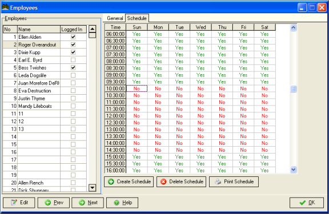Viewport: 329px width, 214px height.
Task: Confirm with the OK button
Action: 307,203
